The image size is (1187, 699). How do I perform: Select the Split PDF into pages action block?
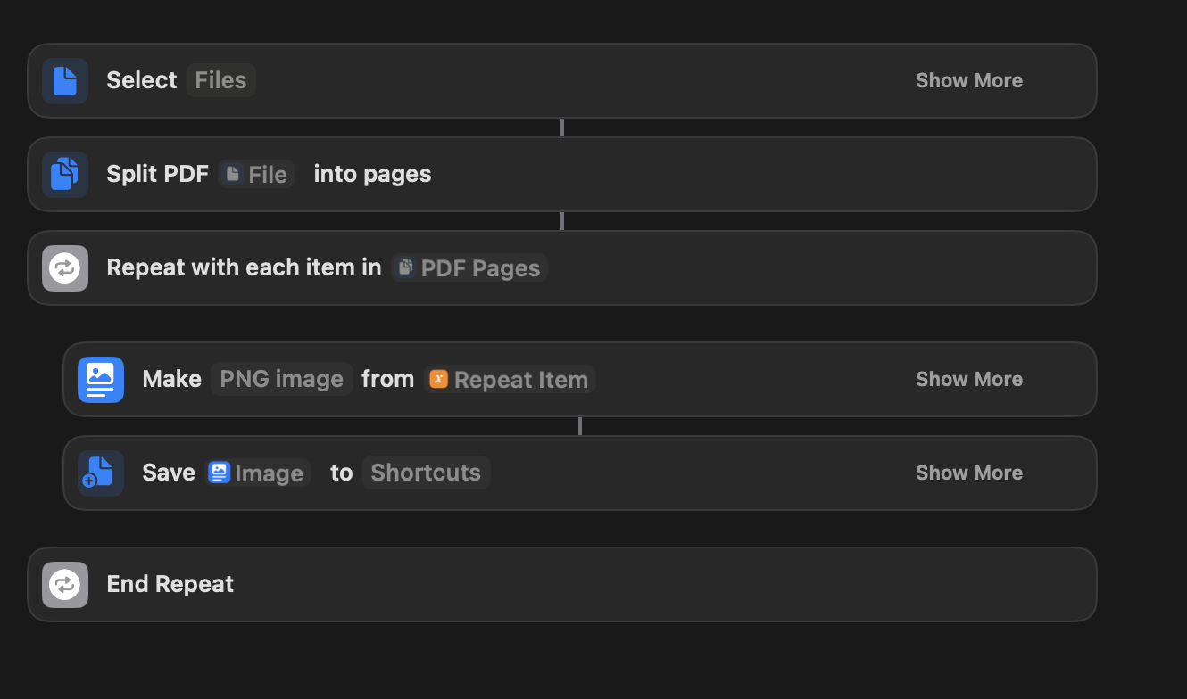click(x=562, y=174)
